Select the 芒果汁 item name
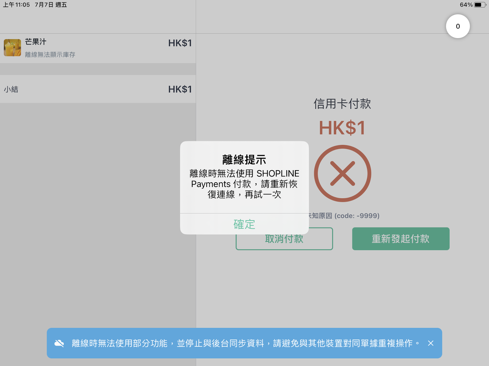 tap(36, 42)
